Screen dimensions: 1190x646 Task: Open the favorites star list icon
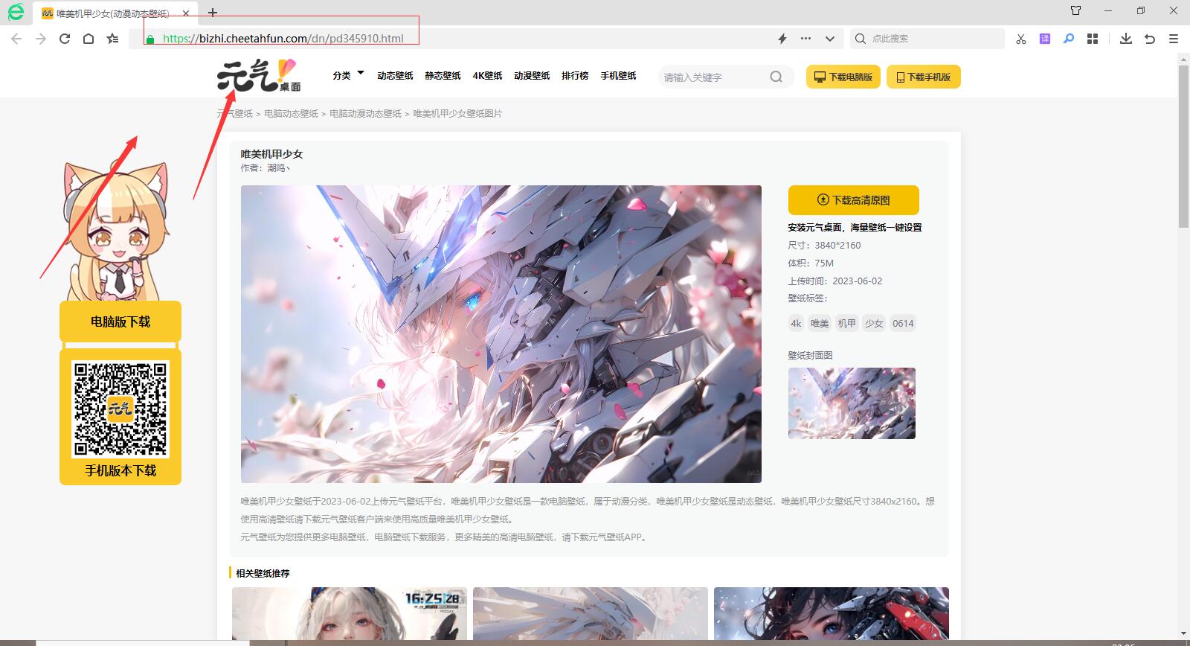(x=112, y=39)
